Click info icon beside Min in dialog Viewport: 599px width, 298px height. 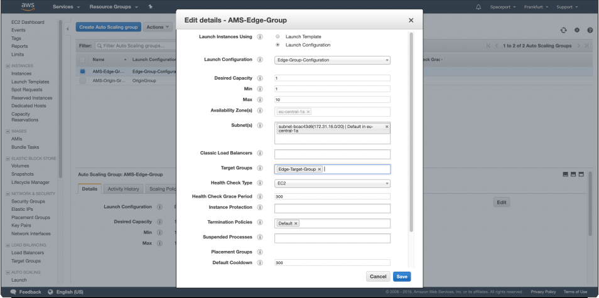pyautogui.click(x=260, y=89)
